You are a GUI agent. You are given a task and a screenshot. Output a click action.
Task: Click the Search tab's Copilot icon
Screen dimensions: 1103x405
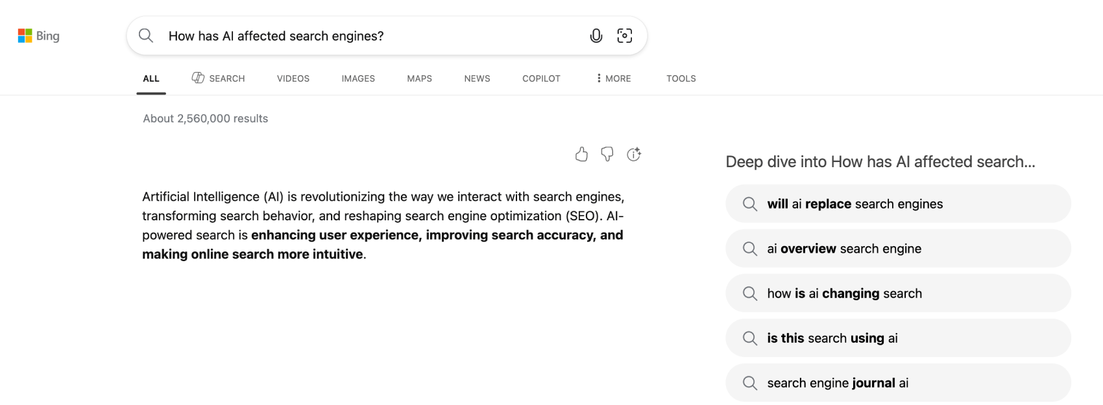(x=198, y=78)
